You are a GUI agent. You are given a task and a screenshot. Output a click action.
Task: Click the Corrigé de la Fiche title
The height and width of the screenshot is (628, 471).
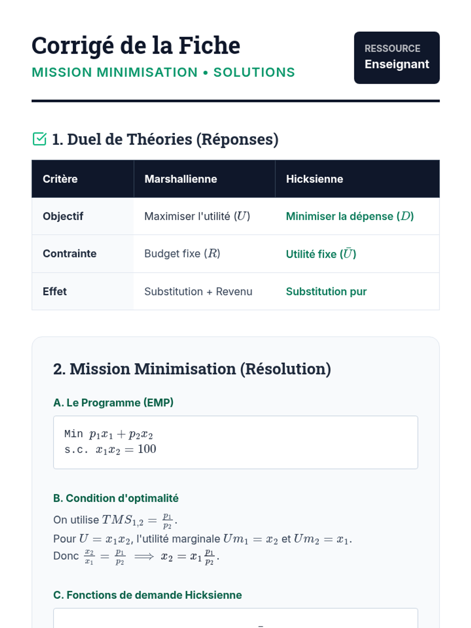[136, 46]
